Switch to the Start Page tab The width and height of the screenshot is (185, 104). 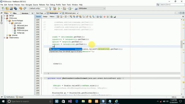pos(40,13)
